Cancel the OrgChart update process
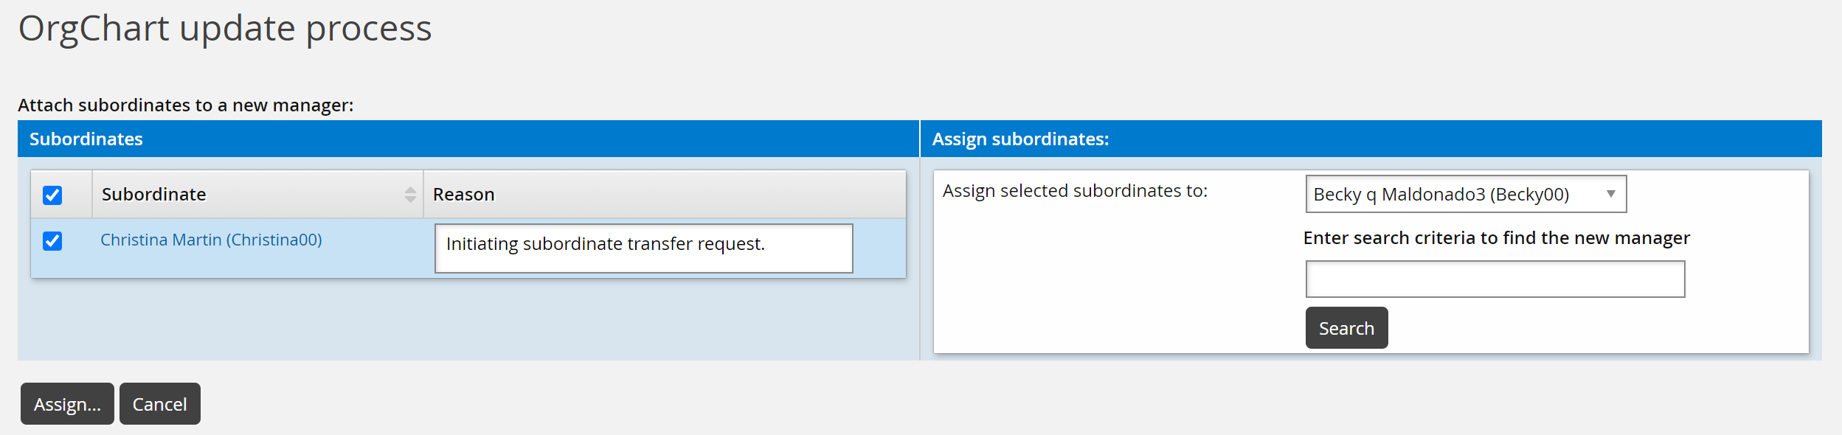The height and width of the screenshot is (435, 1842). coord(159,404)
